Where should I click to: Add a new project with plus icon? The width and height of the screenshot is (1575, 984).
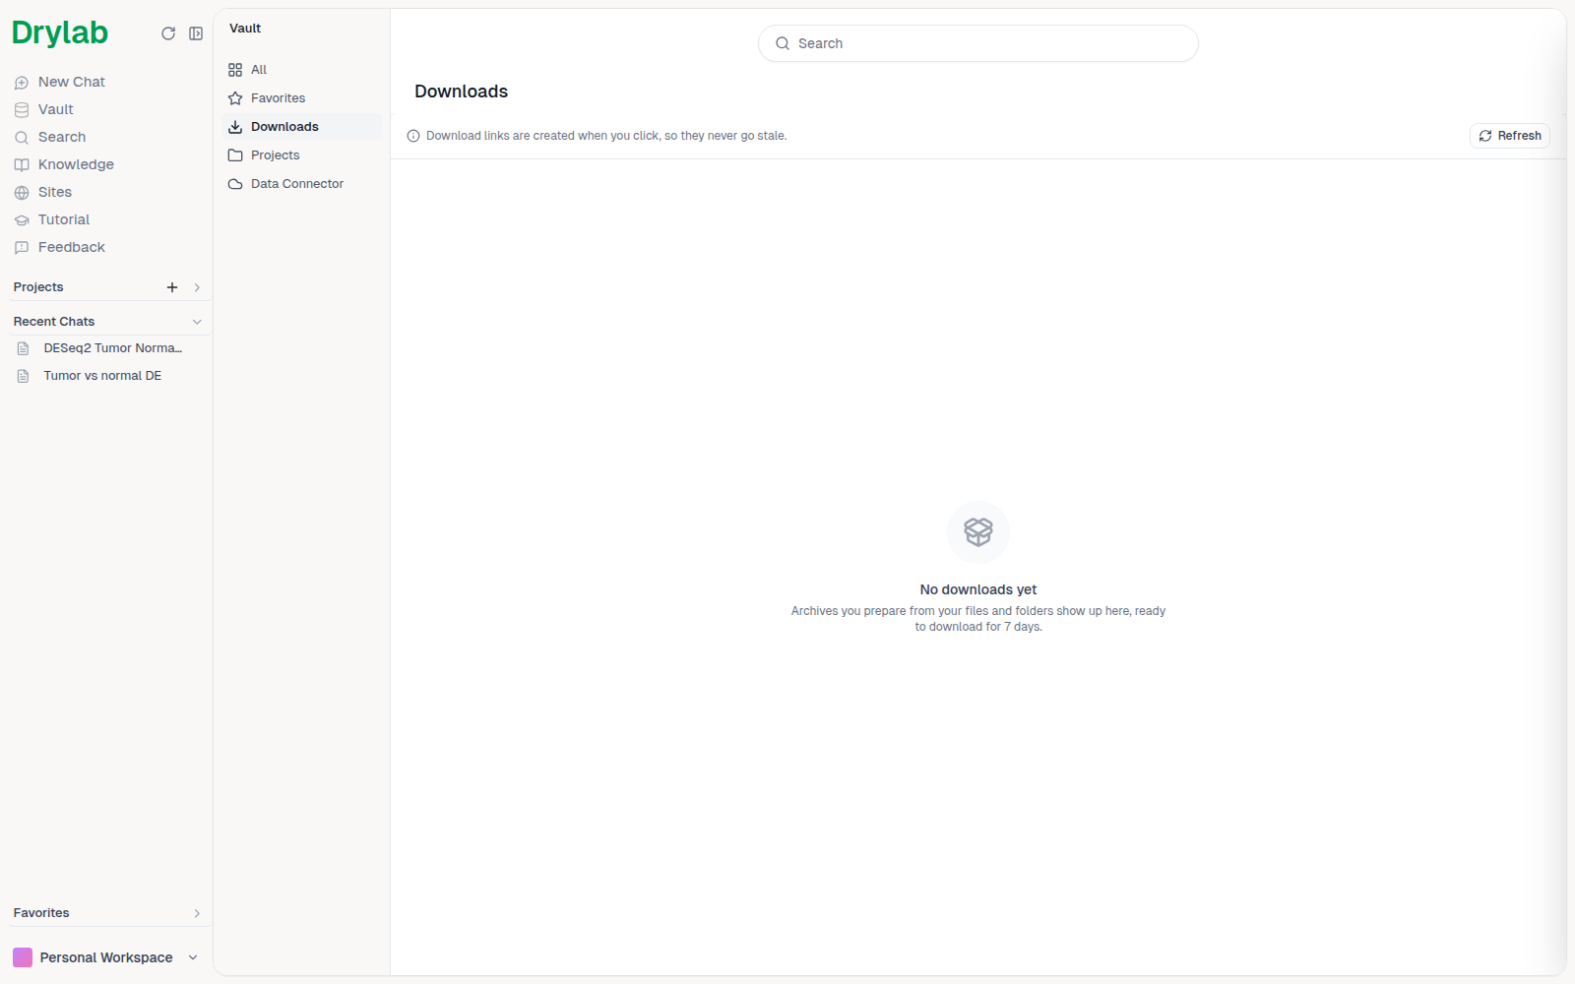[x=172, y=287]
